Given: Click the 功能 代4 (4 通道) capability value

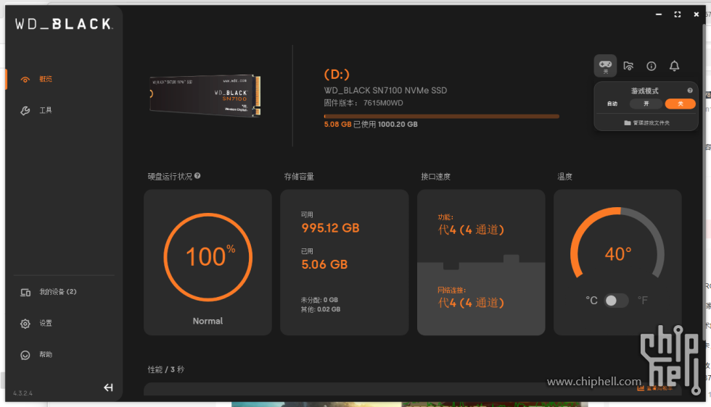Looking at the screenshot, I should coord(471,230).
